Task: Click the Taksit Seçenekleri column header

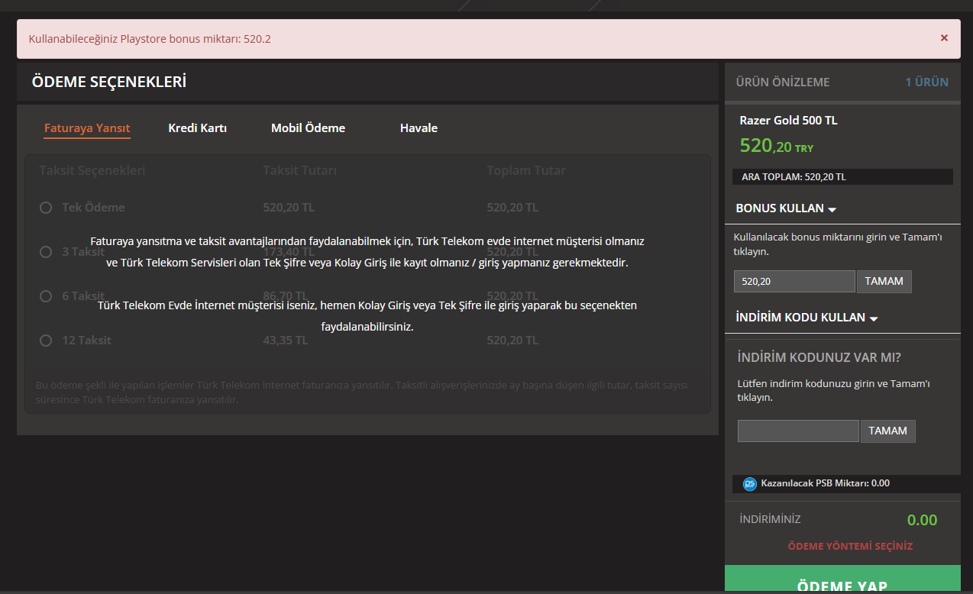Action: click(x=92, y=170)
